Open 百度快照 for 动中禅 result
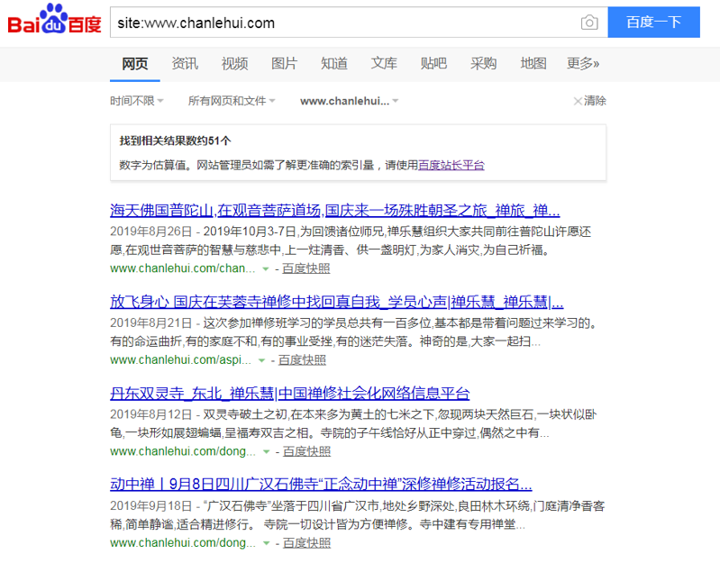Screen dimensions: 720x563 306,542
